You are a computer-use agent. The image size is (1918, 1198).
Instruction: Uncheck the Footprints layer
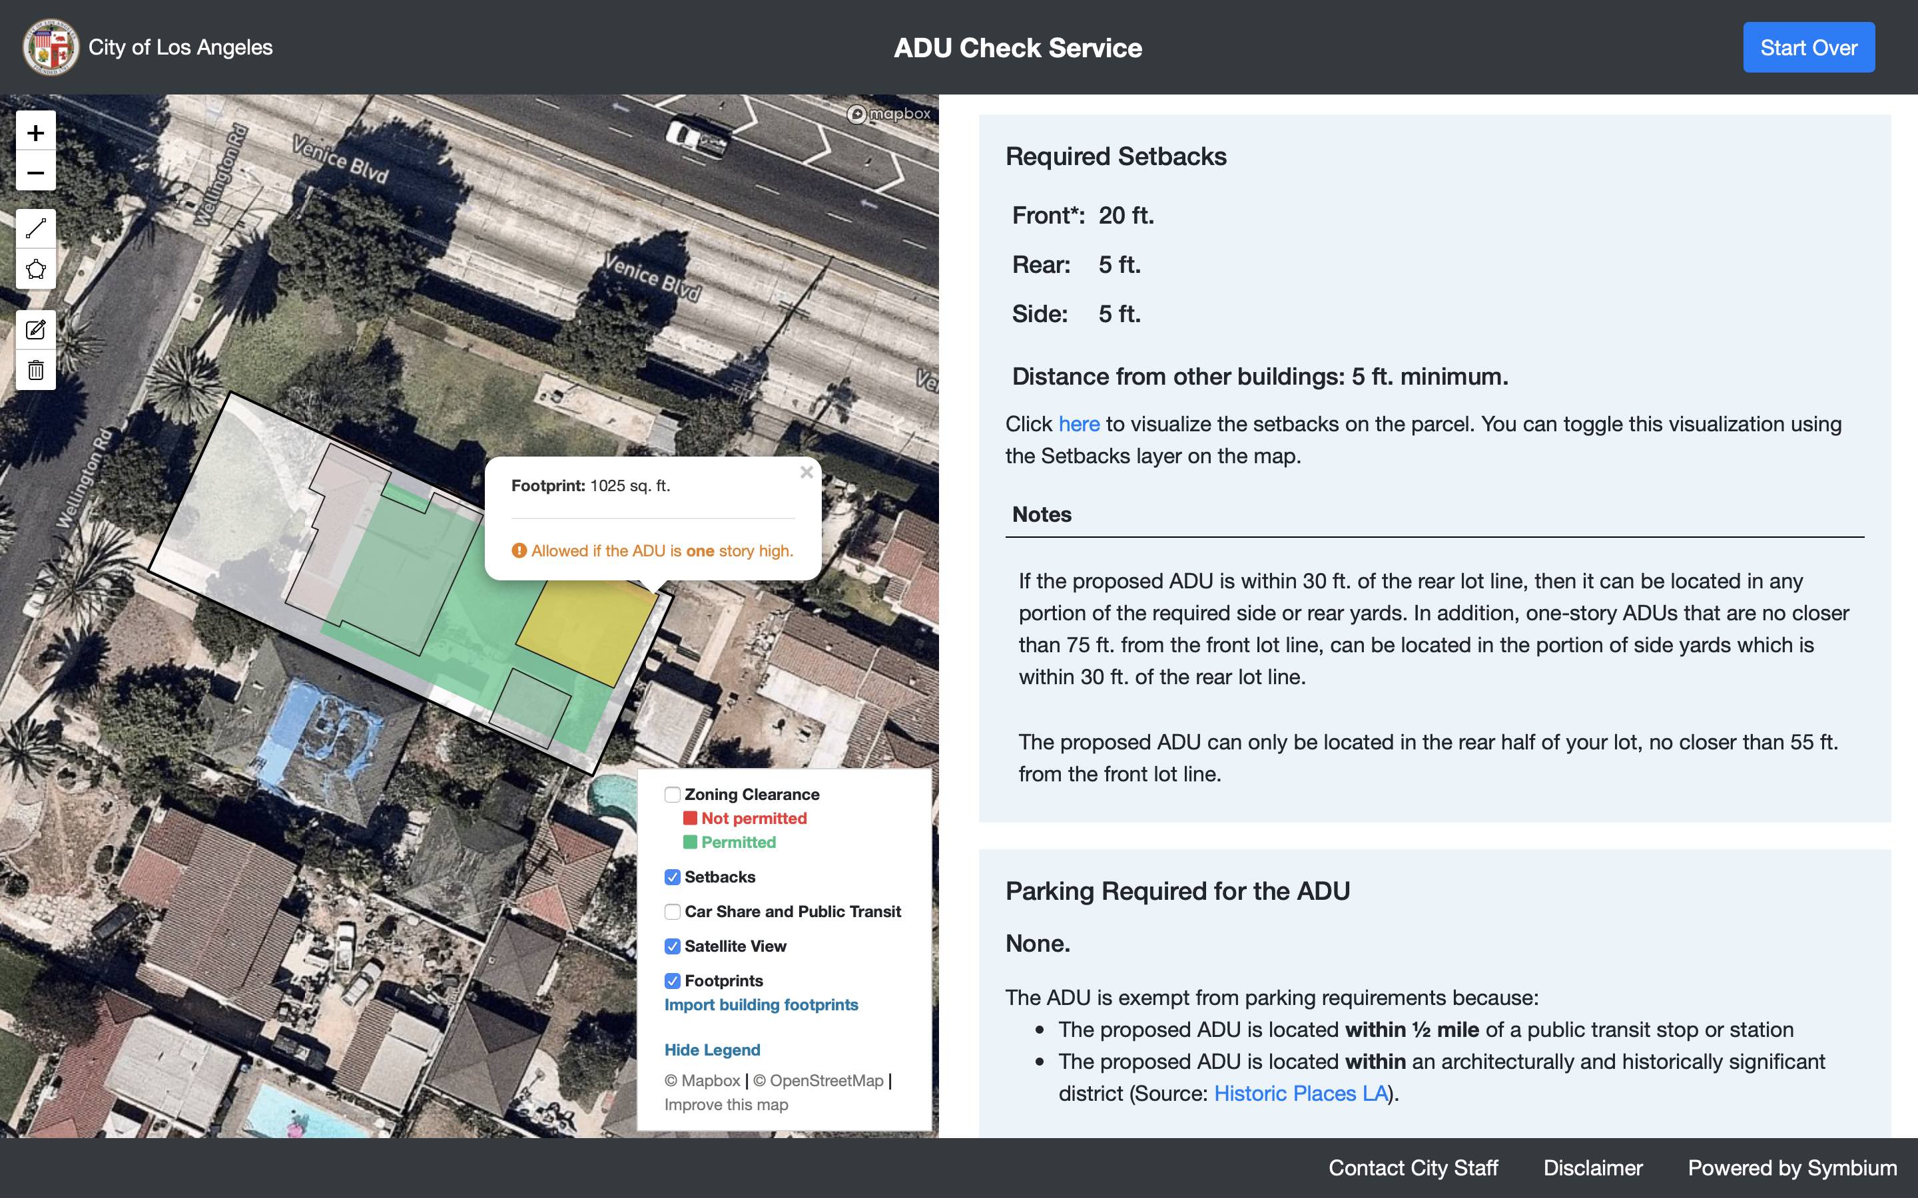point(672,981)
